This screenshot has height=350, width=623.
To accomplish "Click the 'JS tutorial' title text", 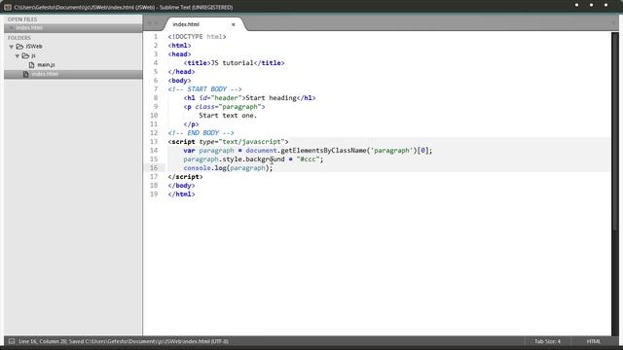I will [232, 62].
